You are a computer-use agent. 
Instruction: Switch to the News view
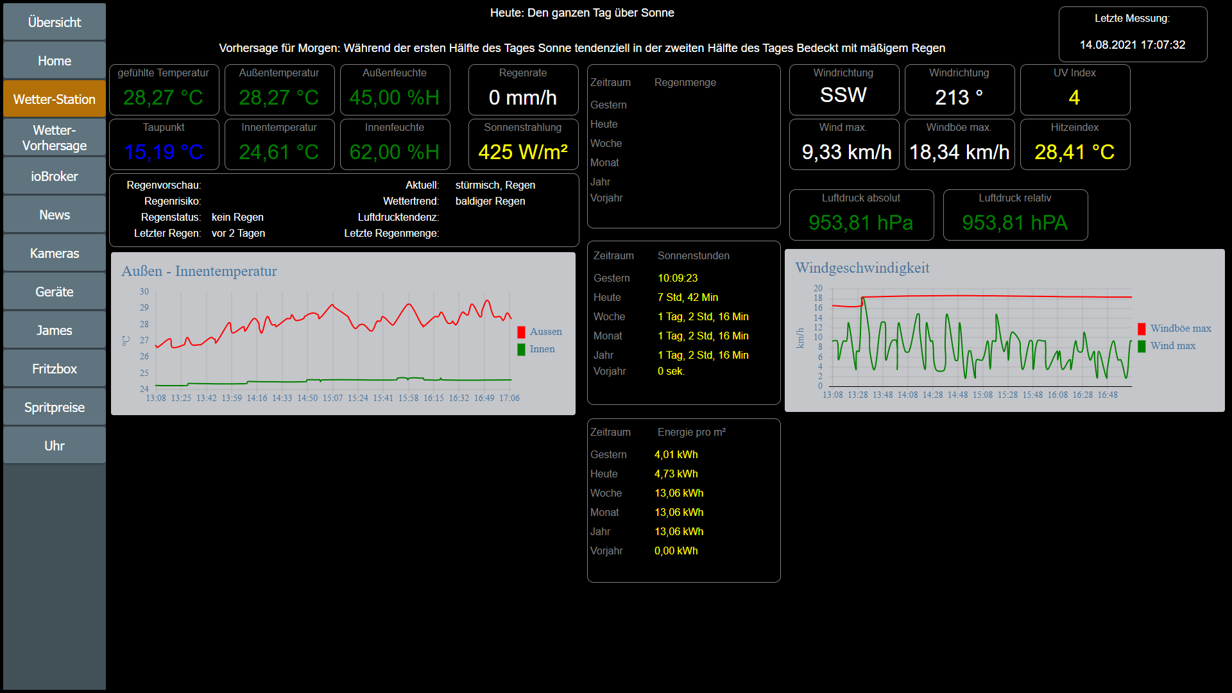55,215
